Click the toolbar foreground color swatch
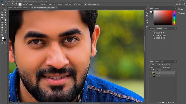 click(x=3, y=38)
